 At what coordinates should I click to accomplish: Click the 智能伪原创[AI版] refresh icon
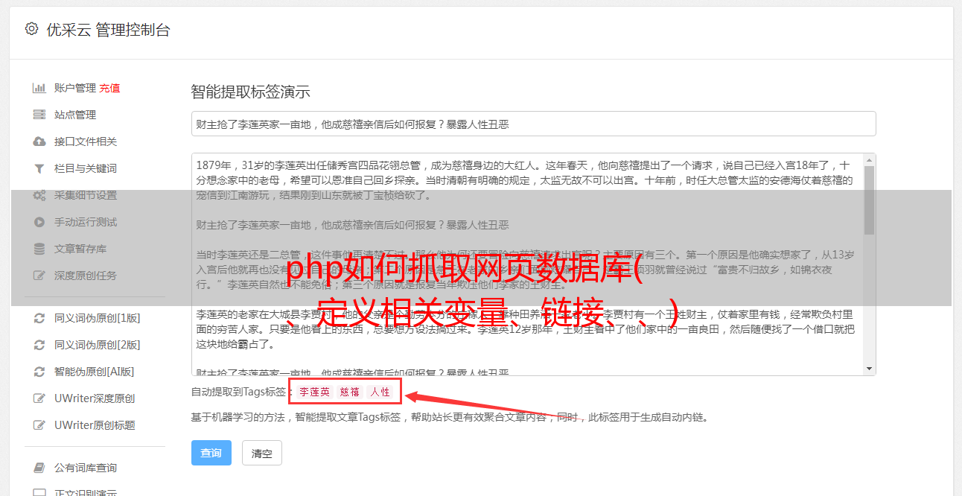(39, 372)
